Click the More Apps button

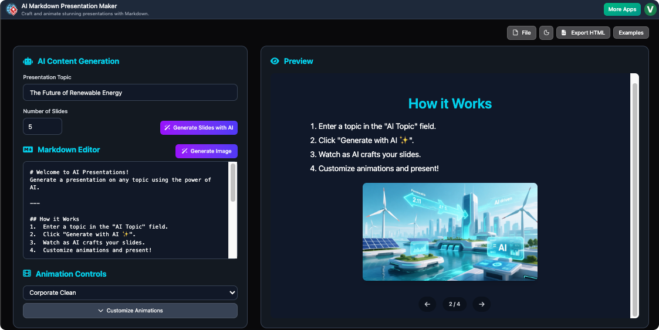click(622, 9)
